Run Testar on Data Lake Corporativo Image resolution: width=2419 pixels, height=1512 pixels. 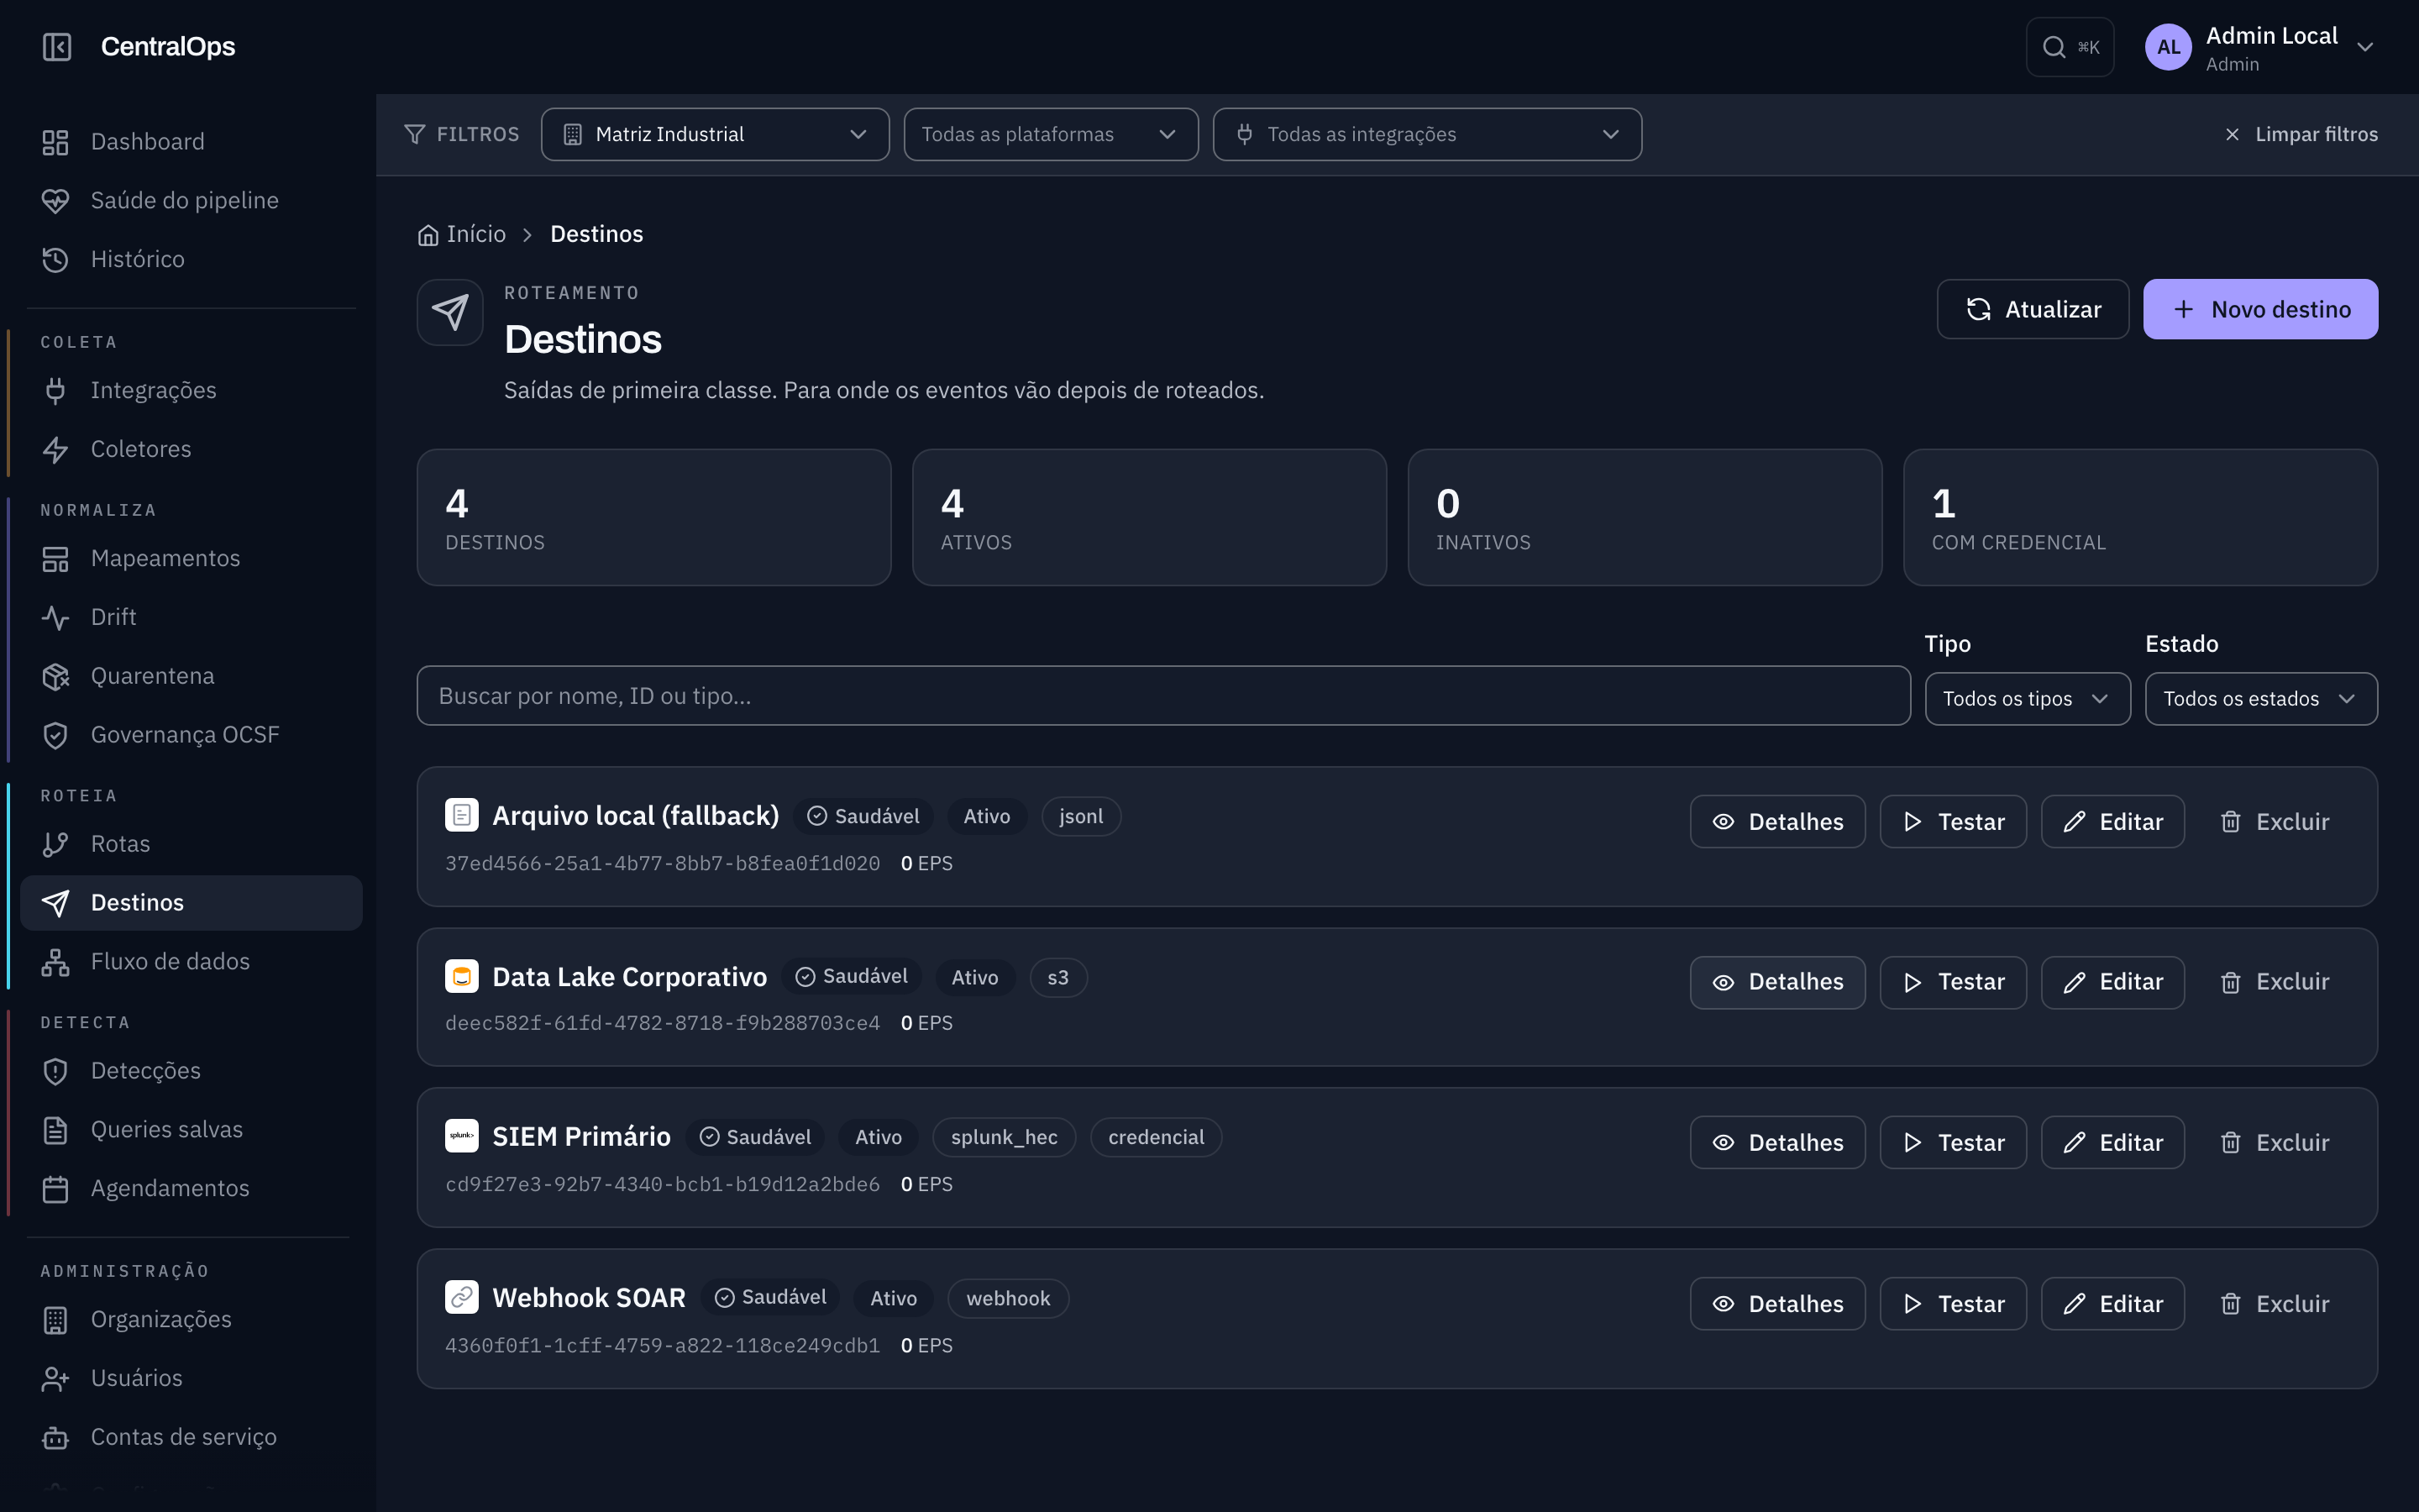(x=1952, y=982)
